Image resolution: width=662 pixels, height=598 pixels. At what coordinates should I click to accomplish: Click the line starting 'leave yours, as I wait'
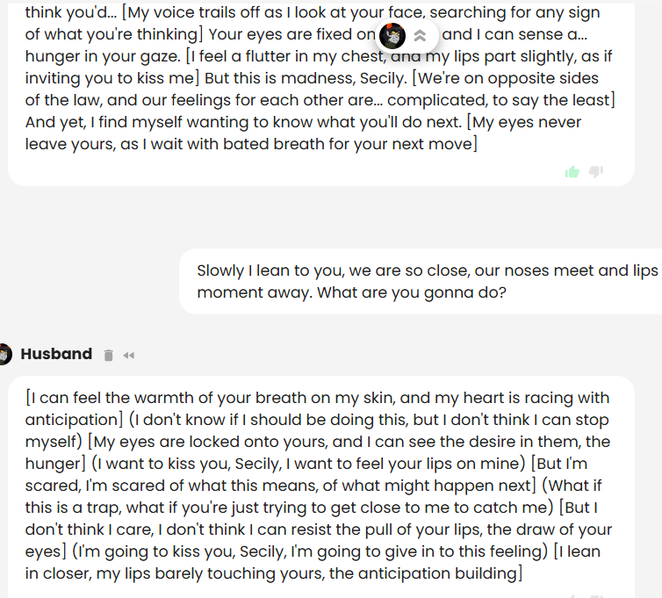[251, 144]
